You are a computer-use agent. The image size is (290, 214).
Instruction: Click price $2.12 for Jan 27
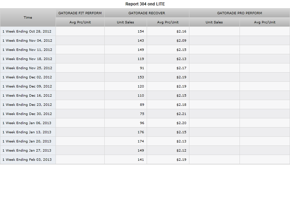click(x=181, y=151)
